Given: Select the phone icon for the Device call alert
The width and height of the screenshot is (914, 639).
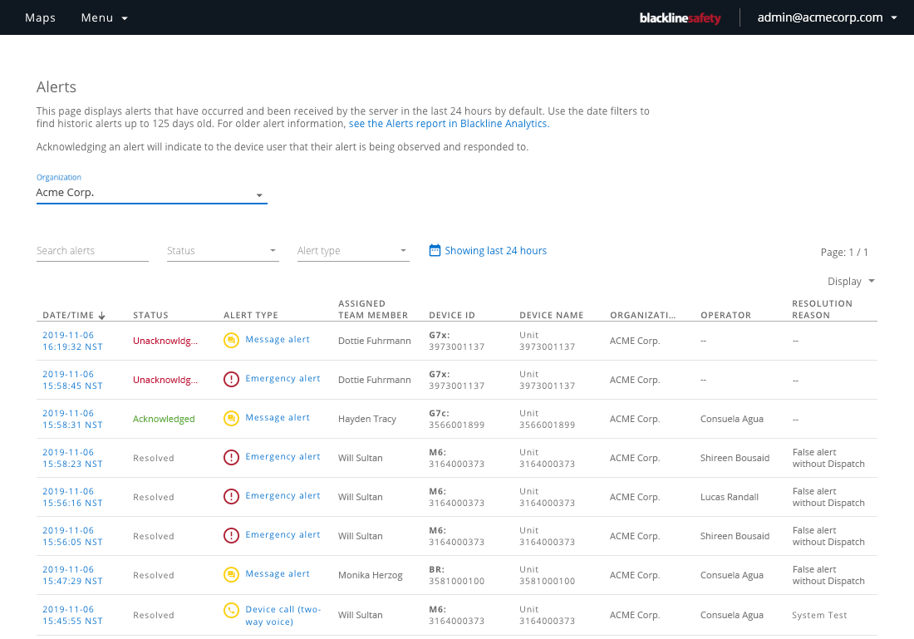Looking at the screenshot, I should (231, 612).
